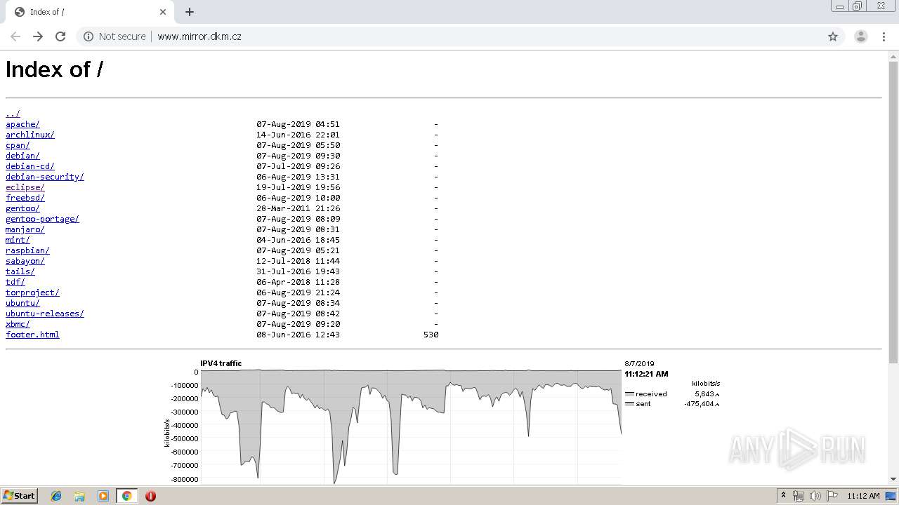Click the received legend entry in the graph
This screenshot has width=899, height=505.
click(x=646, y=394)
